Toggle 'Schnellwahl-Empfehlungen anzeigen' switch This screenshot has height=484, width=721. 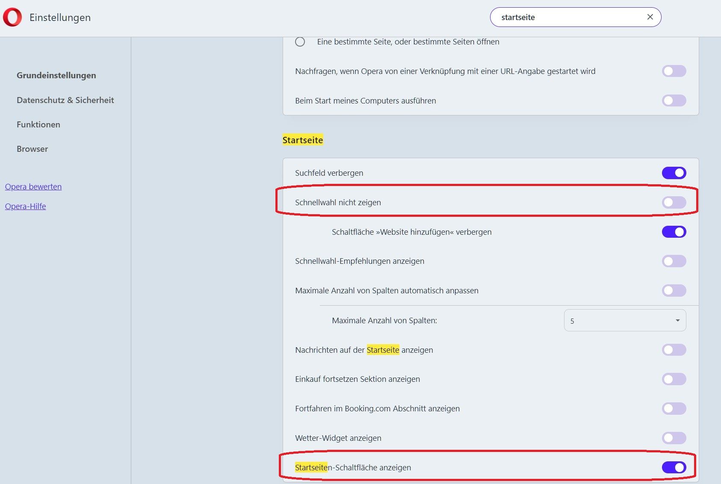coord(674,261)
